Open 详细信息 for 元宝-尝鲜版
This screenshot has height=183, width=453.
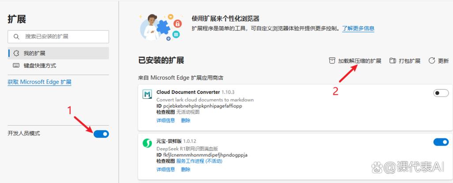[x=166, y=169]
